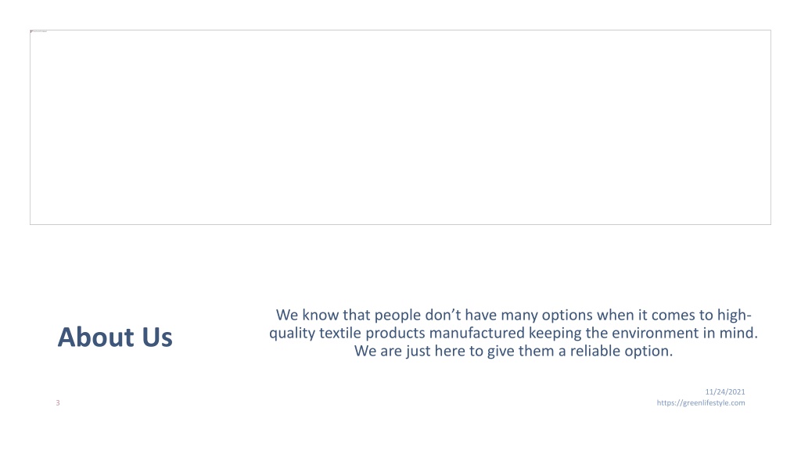Click the word people in the first line
The image size is (801, 450).
pyautogui.click(x=398, y=316)
